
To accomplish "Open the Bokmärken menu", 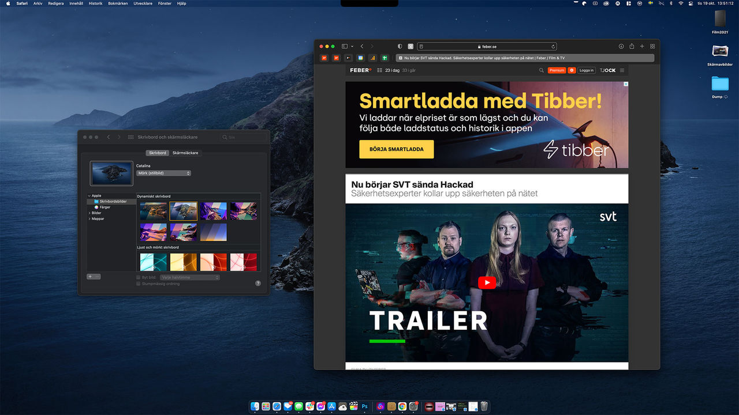I will coord(118,3).
